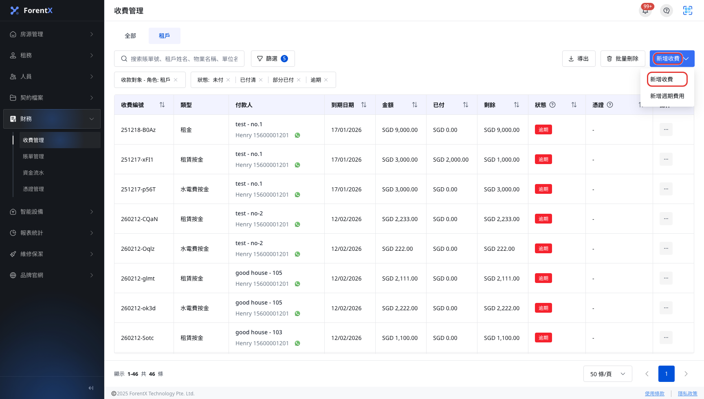Open the 隱私政策 link

pos(688,393)
